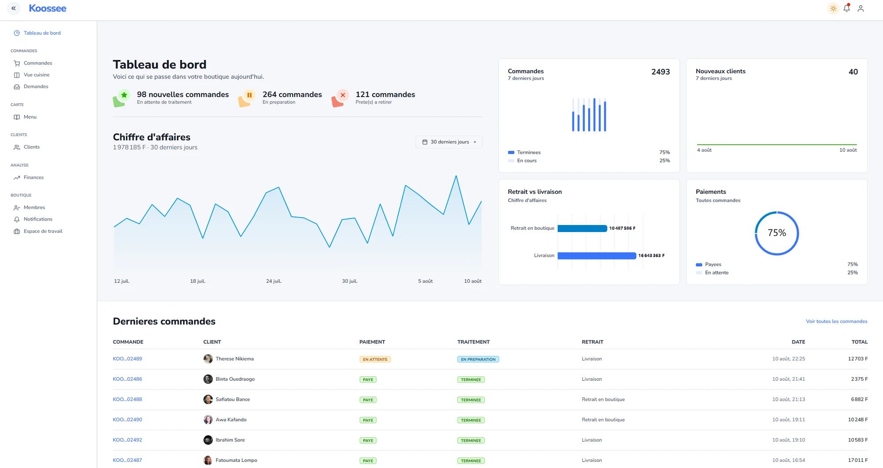Navigate to Demandes section

tap(36, 86)
